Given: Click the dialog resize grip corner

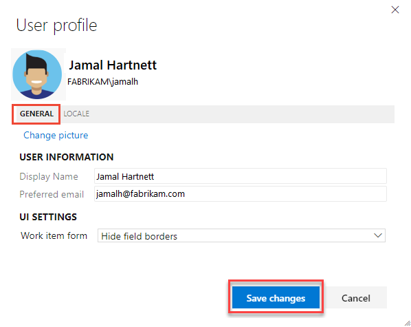Looking at the screenshot, I should click(x=408, y=323).
